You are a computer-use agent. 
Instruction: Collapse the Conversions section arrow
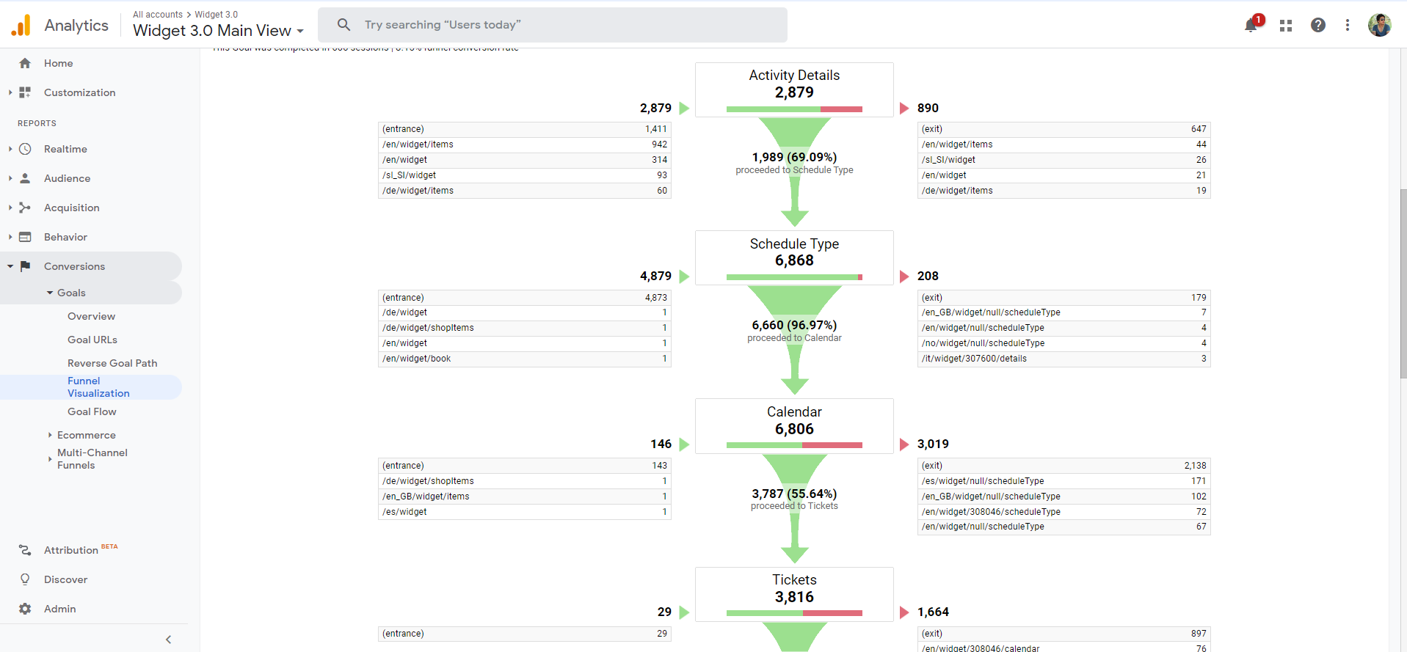[10, 266]
